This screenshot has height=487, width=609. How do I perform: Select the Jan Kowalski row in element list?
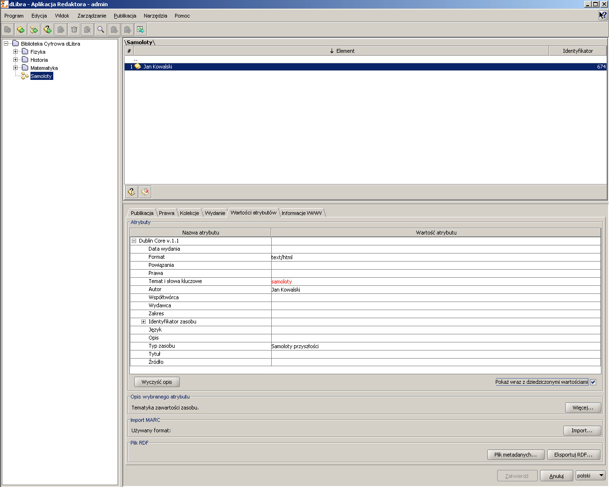[x=365, y=67]
